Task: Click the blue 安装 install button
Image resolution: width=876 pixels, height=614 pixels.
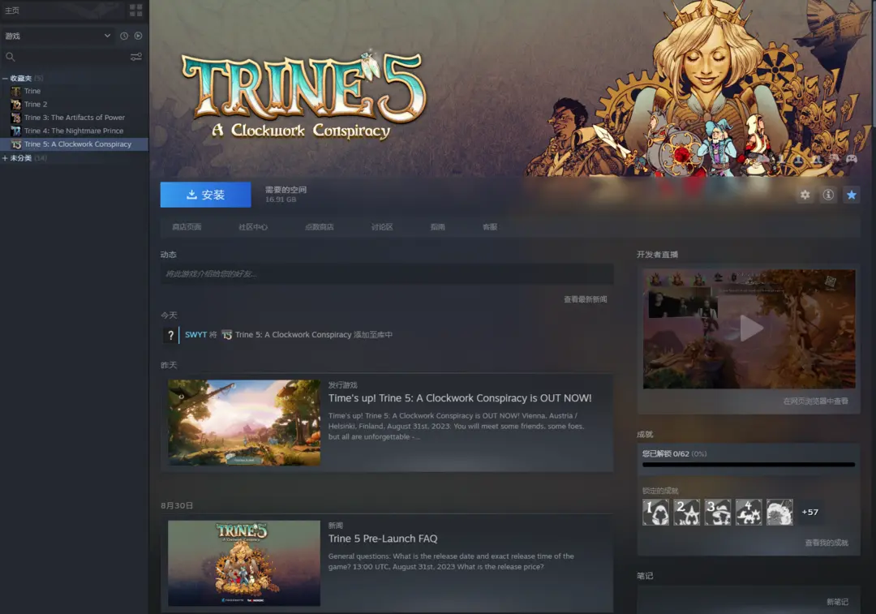Action: click(205, 195)
